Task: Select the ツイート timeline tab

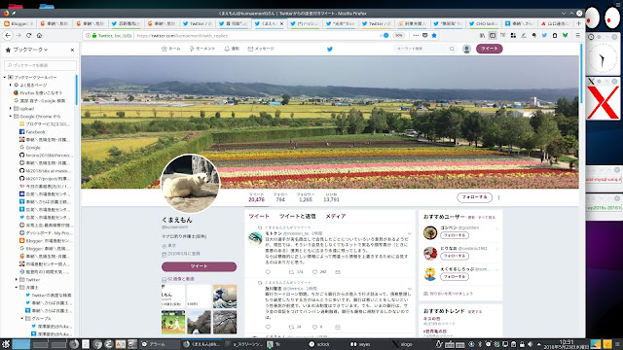Action: (259, 216)
